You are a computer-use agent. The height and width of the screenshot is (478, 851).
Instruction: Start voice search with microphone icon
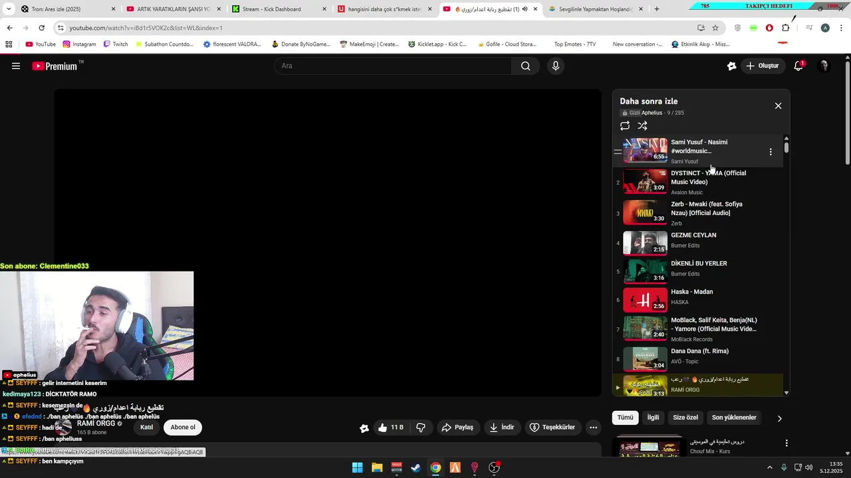tap(556, 66)
